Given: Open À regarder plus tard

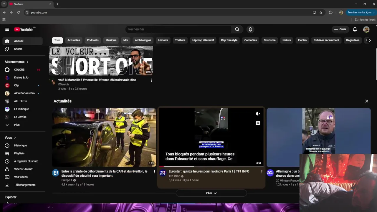Looking at the screenshot, I should point(22,161).
